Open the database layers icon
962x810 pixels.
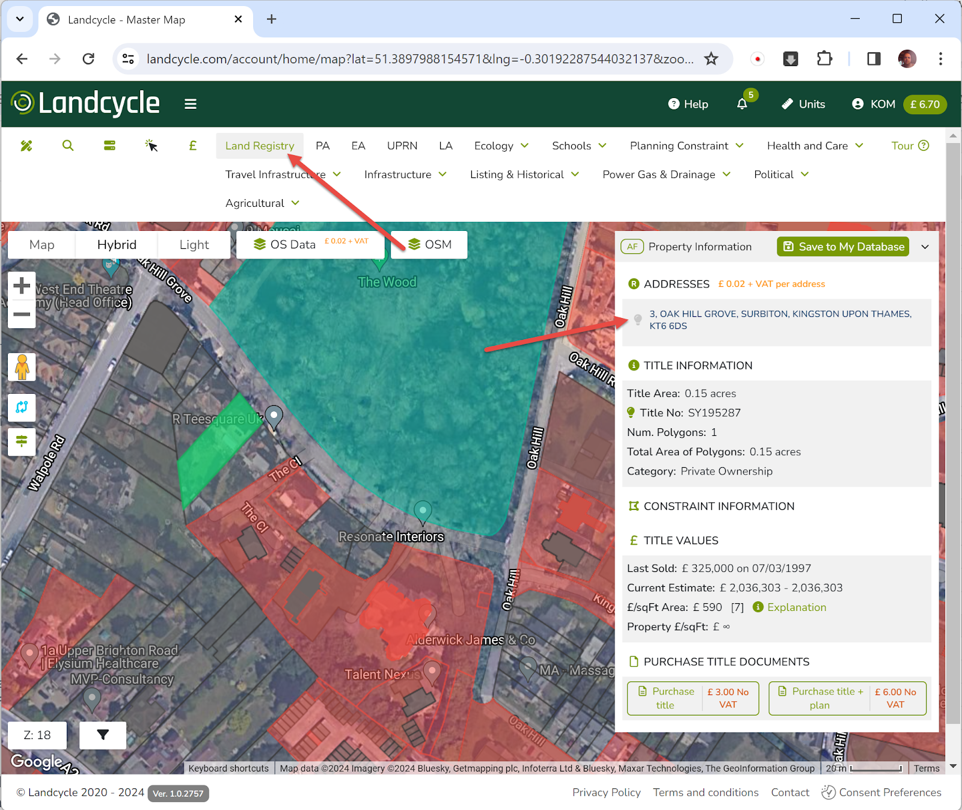tap(109, 146)
